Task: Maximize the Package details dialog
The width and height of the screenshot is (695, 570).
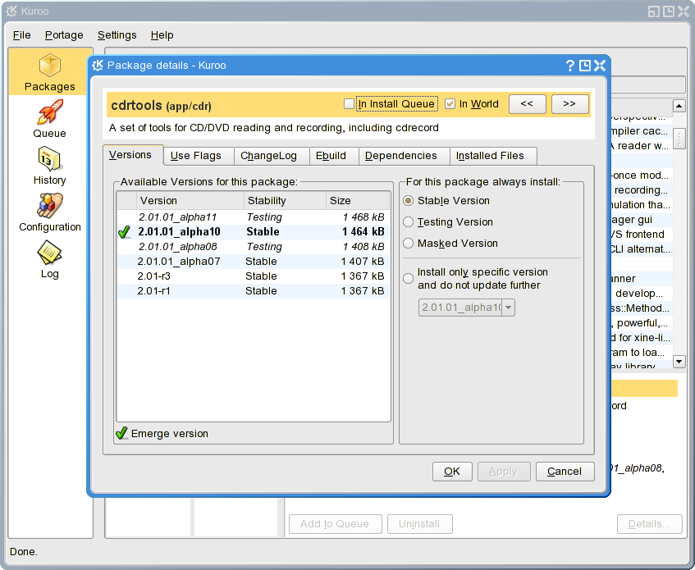Action: [585, 66]
